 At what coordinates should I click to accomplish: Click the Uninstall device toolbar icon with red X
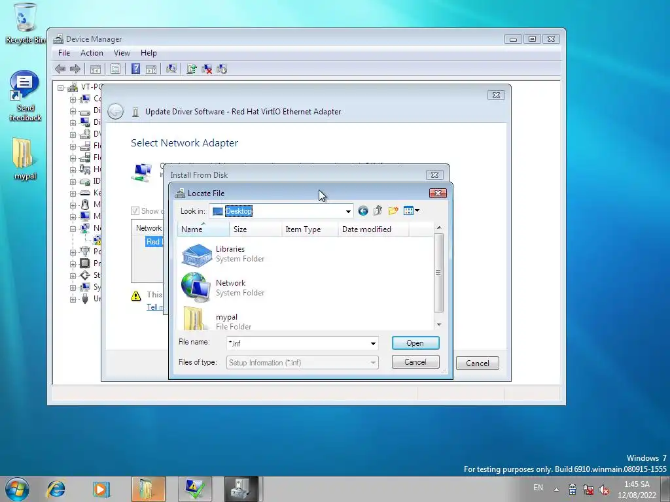(x=207, y=69)
